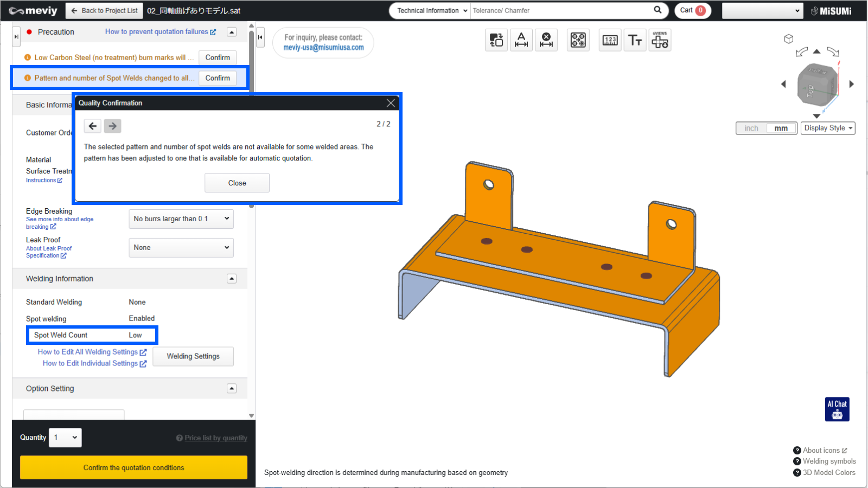Image resolution: width=868 pixels, height=488 pixels.
Task: Click the text size (Tt) toolbar icon
Action: [x=635, y=40]
